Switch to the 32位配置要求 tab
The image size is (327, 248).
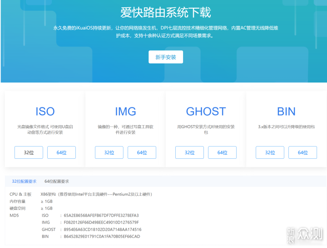(24, 181)
